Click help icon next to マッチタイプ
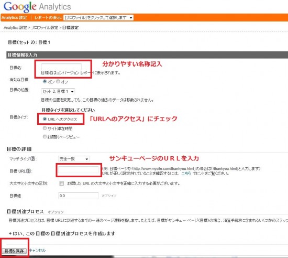The image size is (288, 258). pos(32,159)
